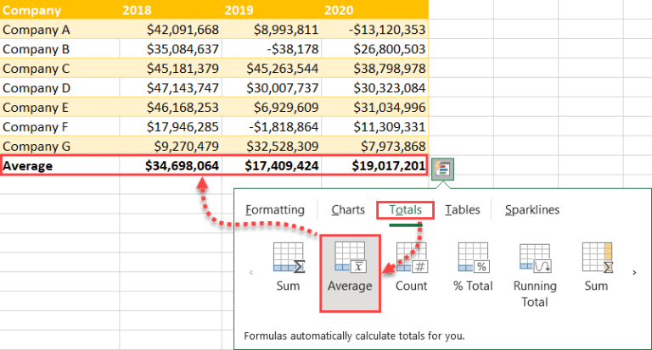Click the Company C row label
Viewport: 652px width, 350px height.
[60, 69]
